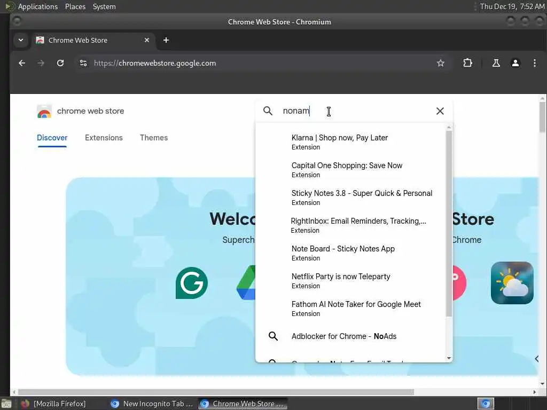The height and width of the screenshot is (410, 547).
Task: Click the red circular icon in banner
Action: 459,283
